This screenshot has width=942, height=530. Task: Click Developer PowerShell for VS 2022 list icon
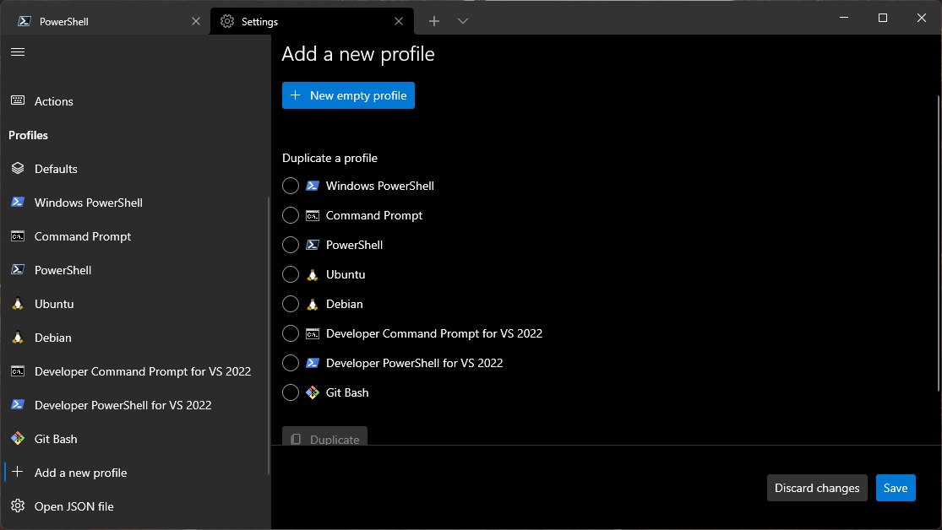click(313, 363)
